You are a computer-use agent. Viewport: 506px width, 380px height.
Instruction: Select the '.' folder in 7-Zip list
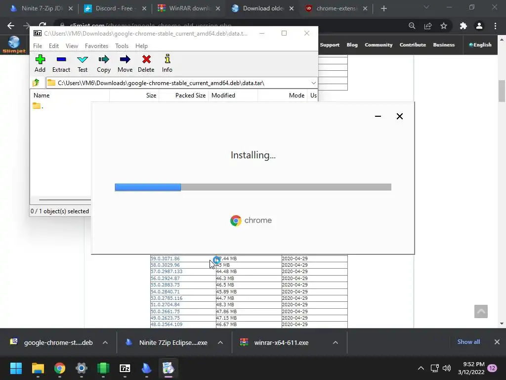click(x=38, y=106)
